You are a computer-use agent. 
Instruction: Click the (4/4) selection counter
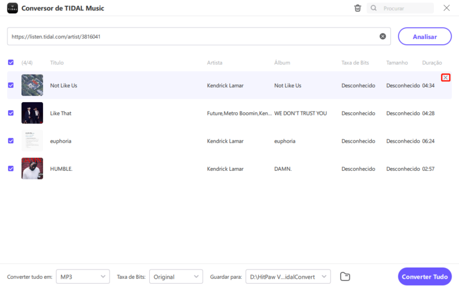click(x=27, y=63)
